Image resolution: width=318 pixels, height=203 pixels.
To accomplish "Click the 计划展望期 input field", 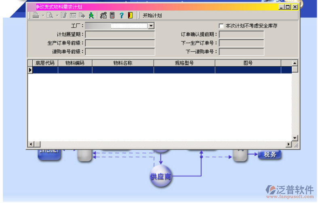I will coord(120,34).
